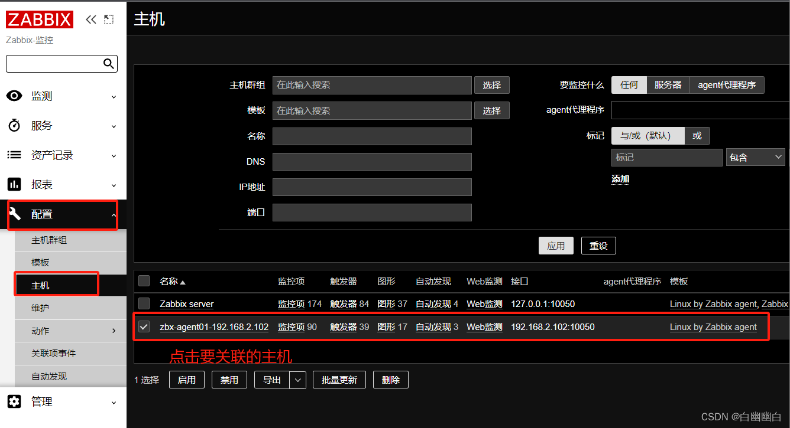The width and height of the screenshot is (790, 428).
Task: Select 任何 monitoring option
Action: point(629,85)
